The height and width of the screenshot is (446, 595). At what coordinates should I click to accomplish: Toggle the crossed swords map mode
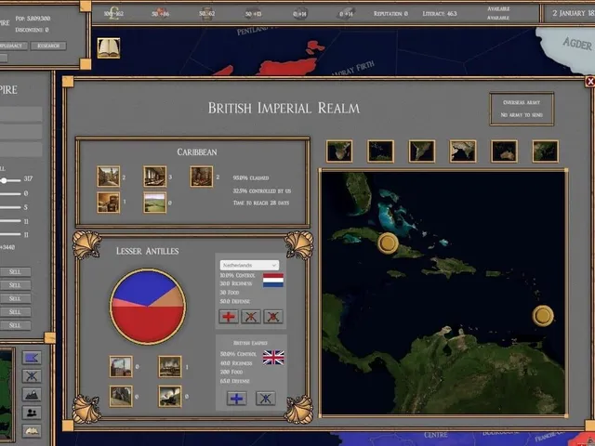click(x=32, y=375)
